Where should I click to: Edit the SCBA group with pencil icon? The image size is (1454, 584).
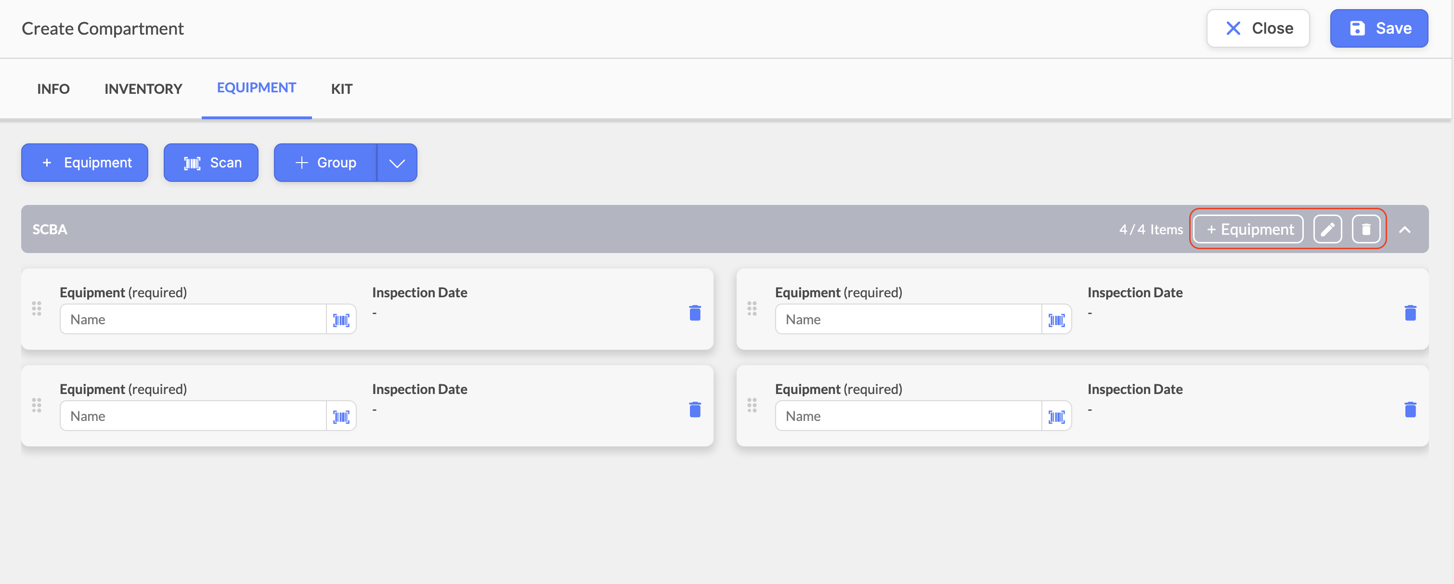click(1327, 229)
